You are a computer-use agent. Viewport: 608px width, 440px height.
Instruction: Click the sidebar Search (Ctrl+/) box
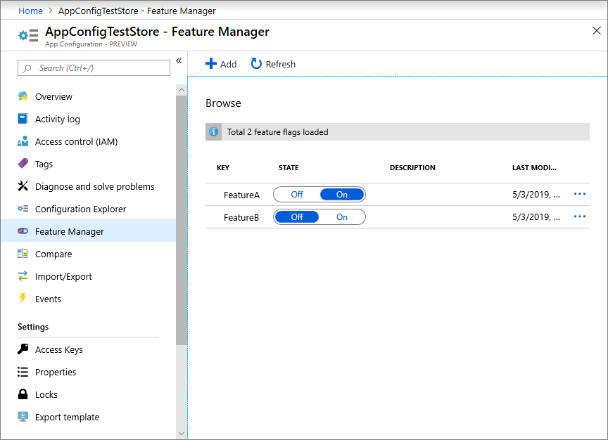(x=94, y=68)
